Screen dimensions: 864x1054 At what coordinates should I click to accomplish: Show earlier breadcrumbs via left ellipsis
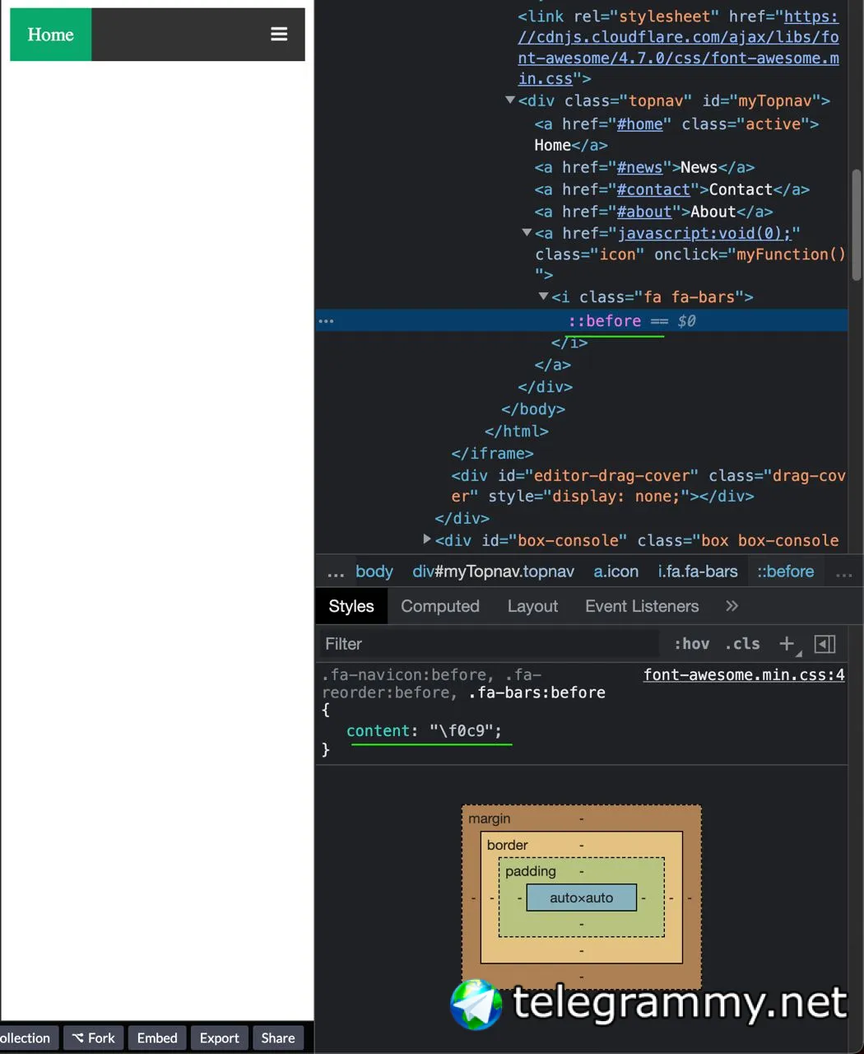pyautogui.click(x=336, y=573)
